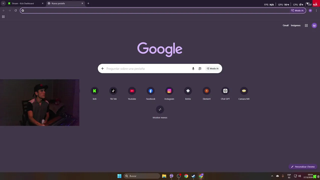Open the apps grid in the bookmarks bar

tap(3, 17)
